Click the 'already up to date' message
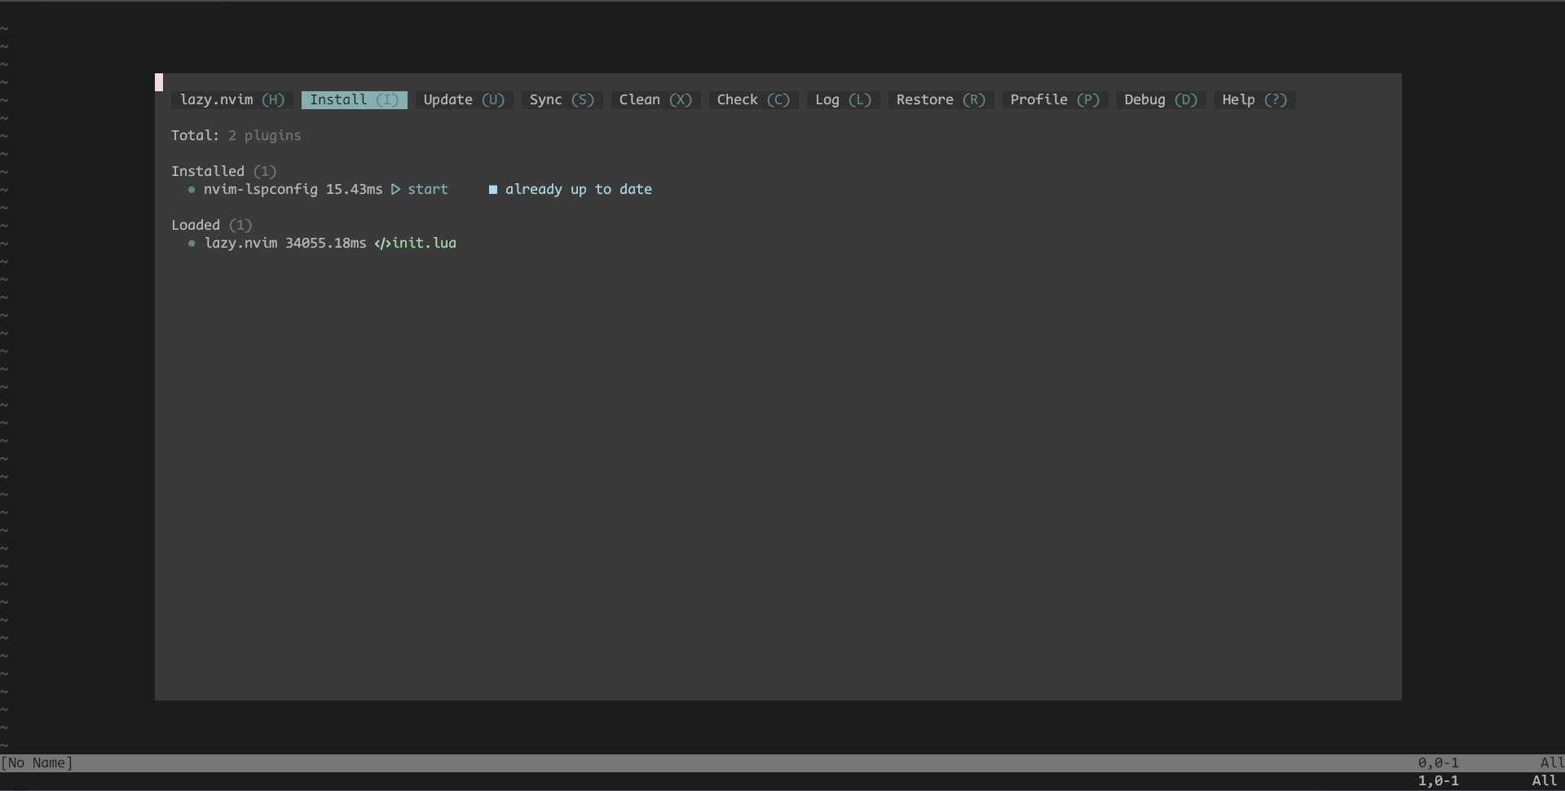The height and width of the screenshot is (791, 1565). (579, 189)
